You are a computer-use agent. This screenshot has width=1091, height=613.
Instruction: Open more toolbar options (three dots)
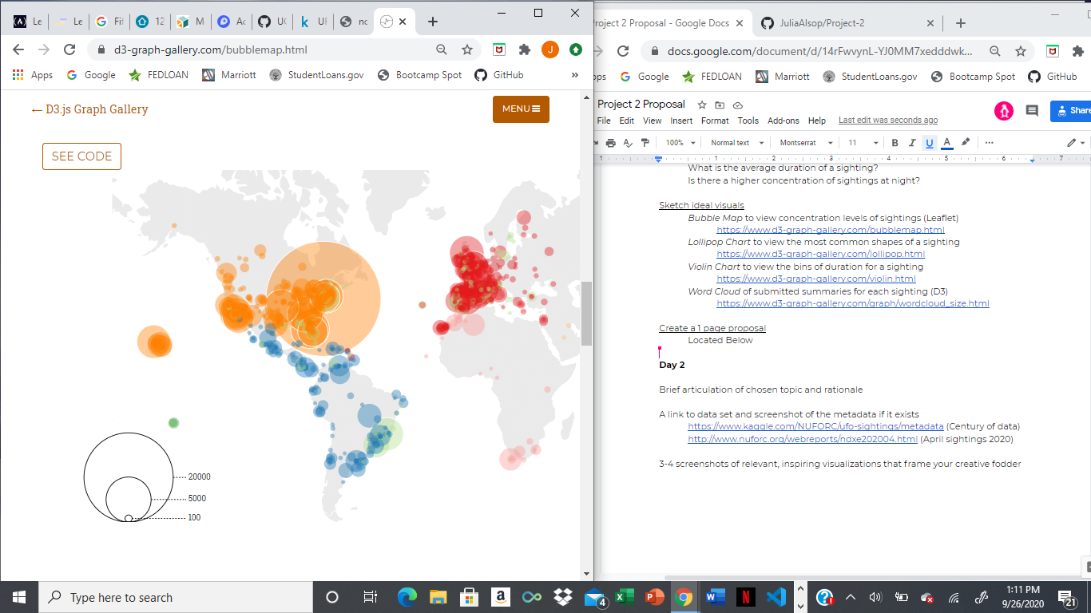(x=990, y=143)
